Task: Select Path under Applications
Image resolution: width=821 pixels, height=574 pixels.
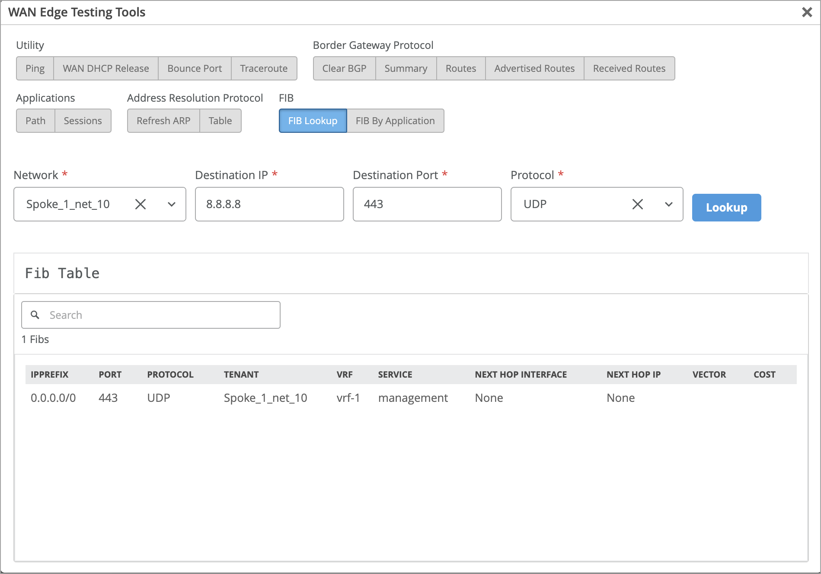Action: pyautogui.click(x=35, y=121)
